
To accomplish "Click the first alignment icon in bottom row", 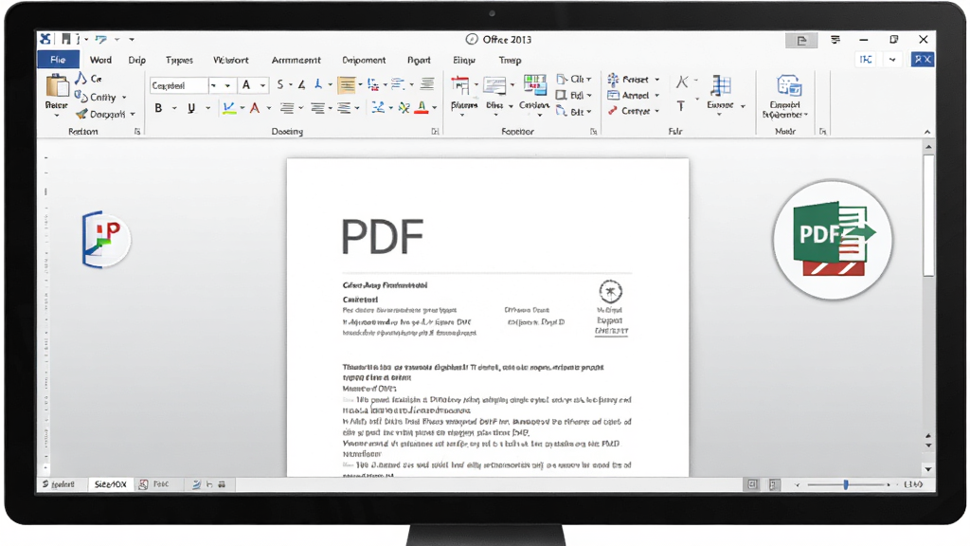I will tap(286, 108).
